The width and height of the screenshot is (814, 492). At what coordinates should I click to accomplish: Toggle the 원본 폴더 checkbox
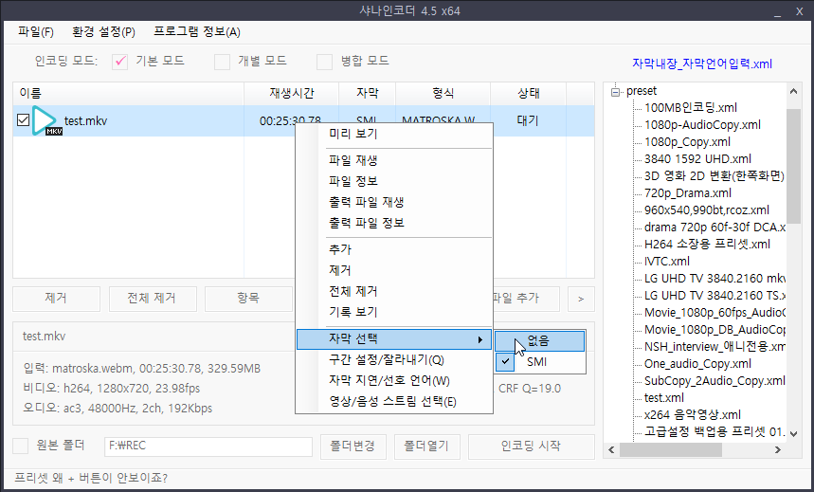coord(20,446)
